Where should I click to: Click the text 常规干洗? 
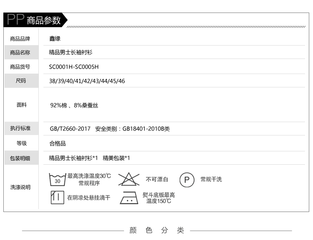tap(211, 179)
